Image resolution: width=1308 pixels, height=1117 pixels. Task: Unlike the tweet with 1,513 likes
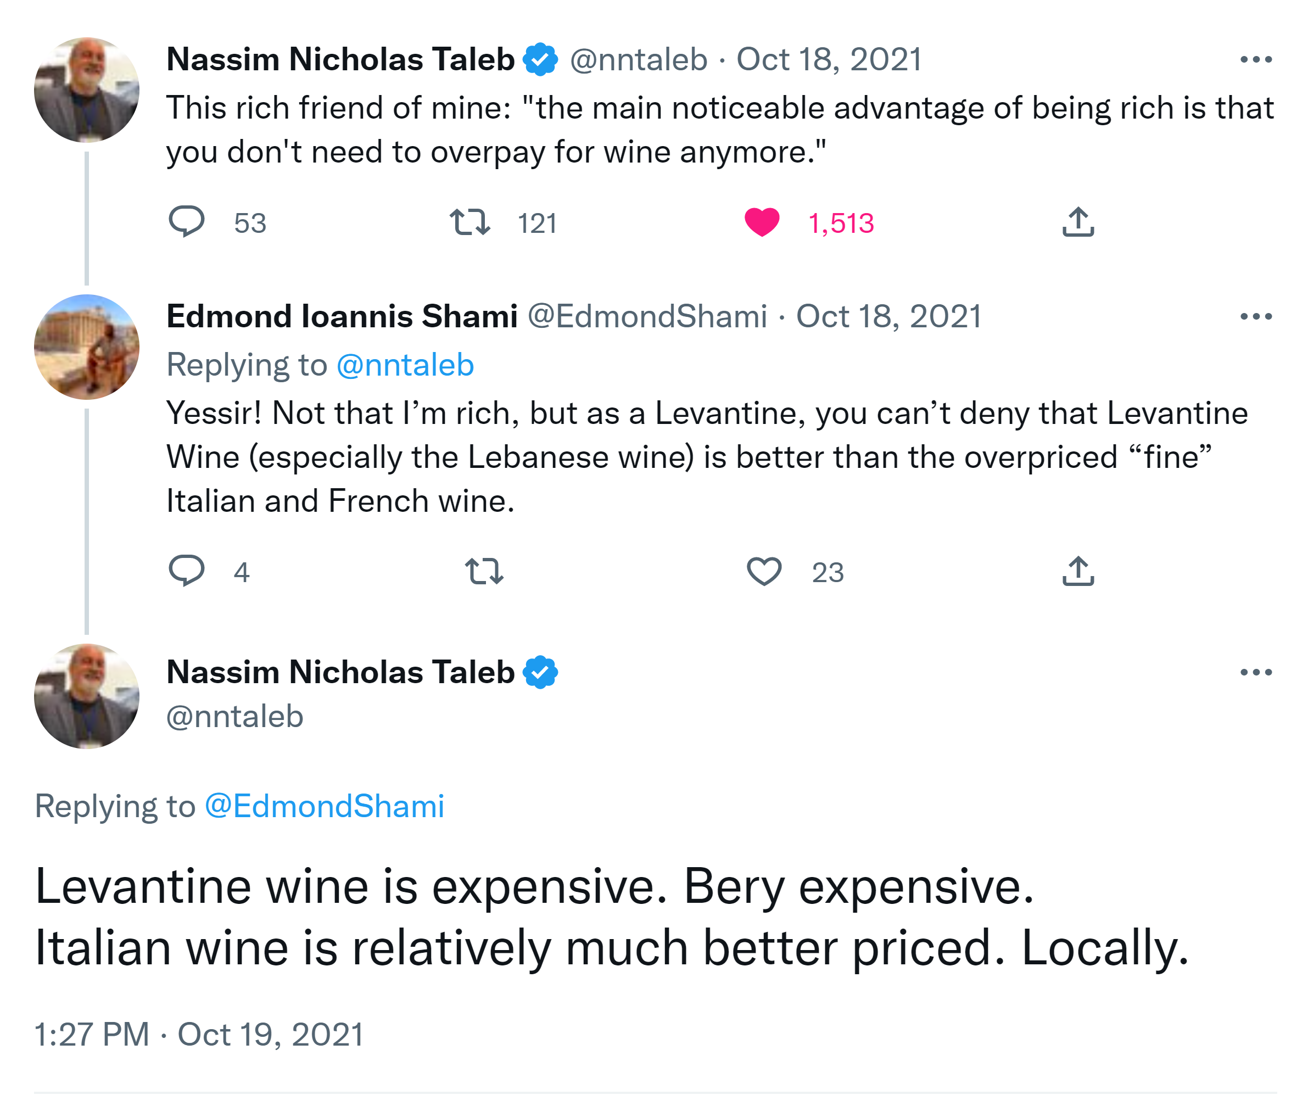762,222
